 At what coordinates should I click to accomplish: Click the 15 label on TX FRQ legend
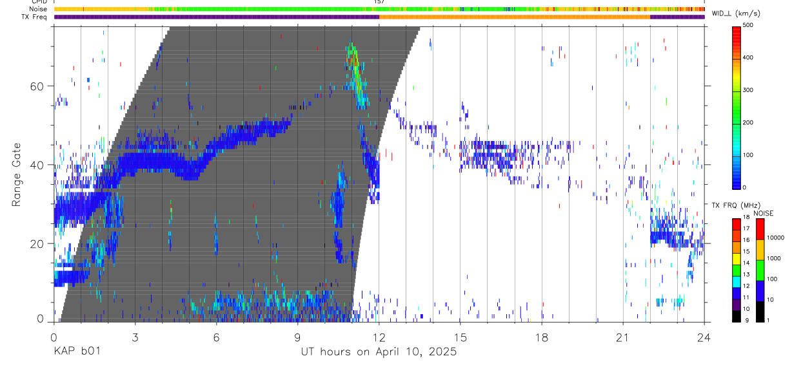[747, 251]
